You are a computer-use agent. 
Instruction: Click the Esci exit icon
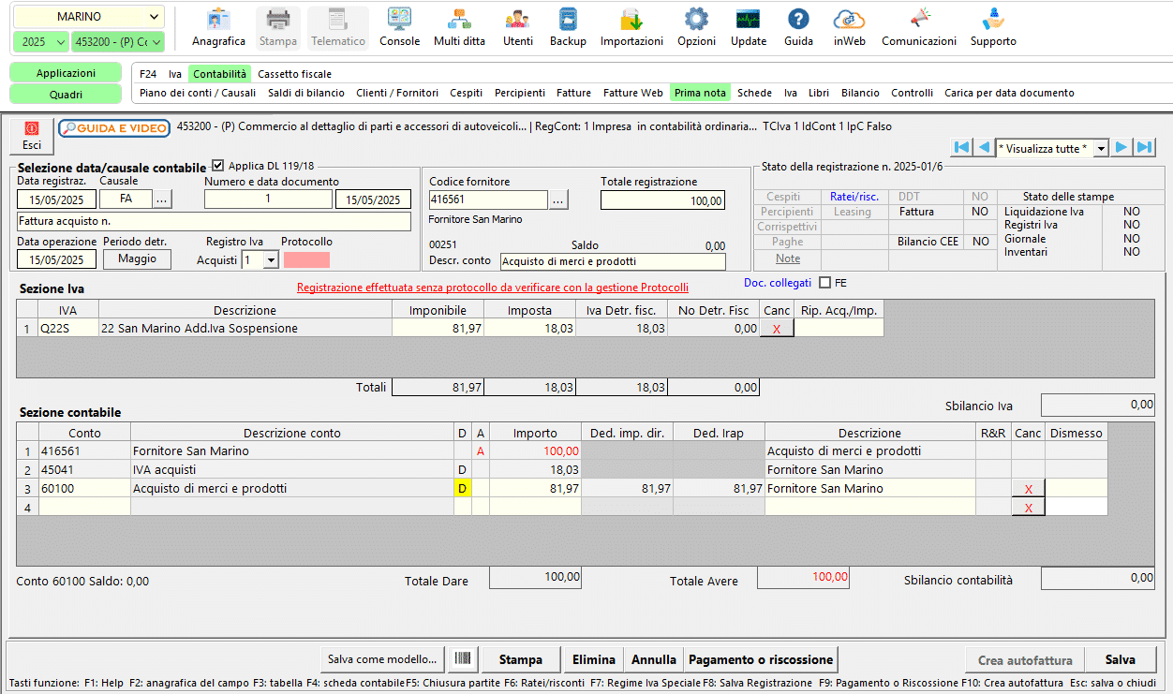(32, 136)
